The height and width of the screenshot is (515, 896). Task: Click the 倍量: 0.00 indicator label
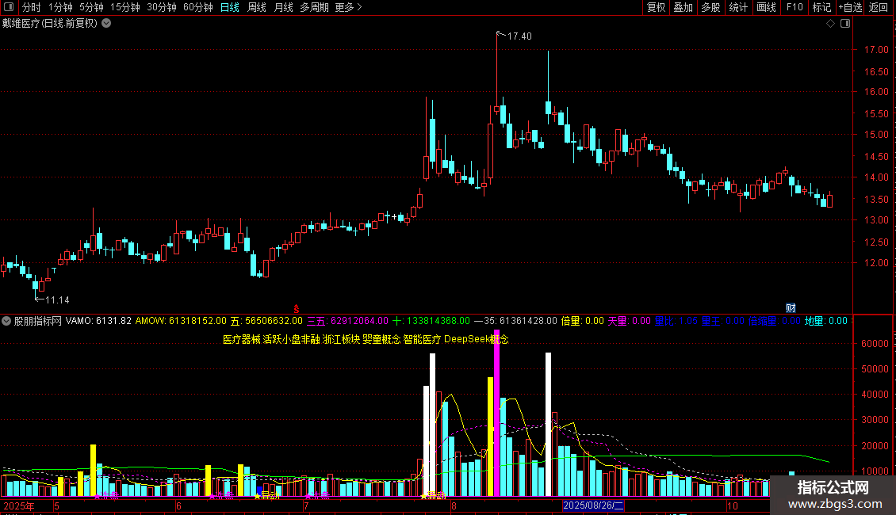(x=582, y=321)
